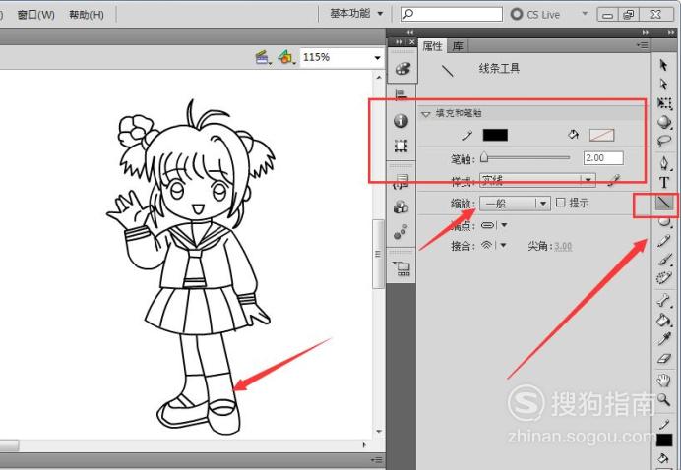The height and width of the screenshot is (470, 681).
Task: Pick the empty fill color swatch
Action: [601, 135]
